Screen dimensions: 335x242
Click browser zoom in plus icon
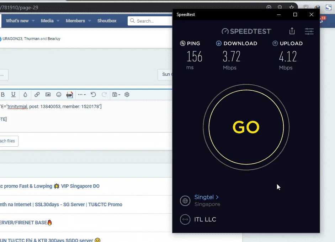tap(269, 7)
